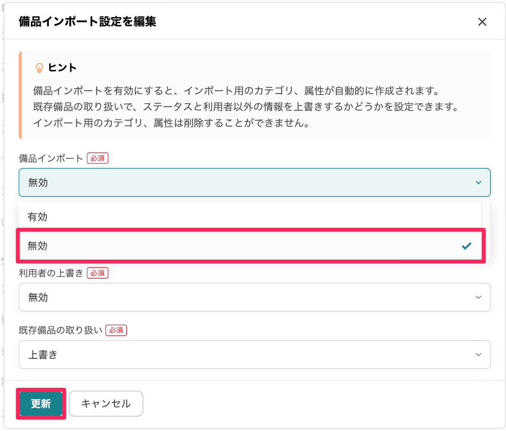The height and width of the screenshot is (431, 506).
Task: Click the 必須 badge next to 既存備品の取り扱い
Action: (116, 330)
